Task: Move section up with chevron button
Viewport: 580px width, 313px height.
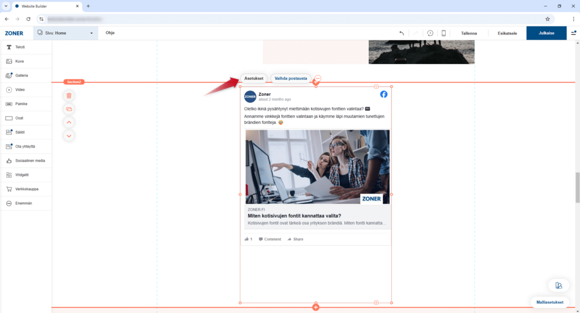Action: click(x=69, y=122)
